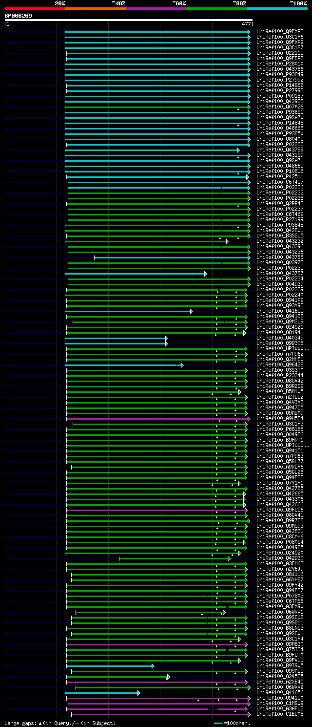Click the red 20% legend color segment
312x727 pixels.
coord(35,9)
